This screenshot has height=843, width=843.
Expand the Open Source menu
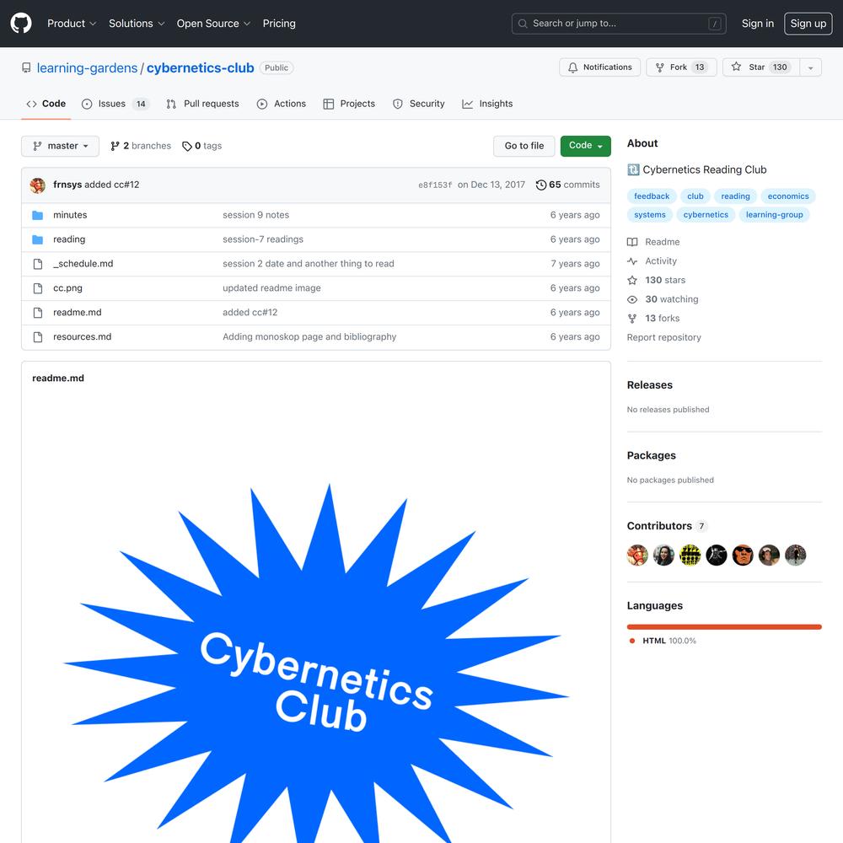click(213, 24)
